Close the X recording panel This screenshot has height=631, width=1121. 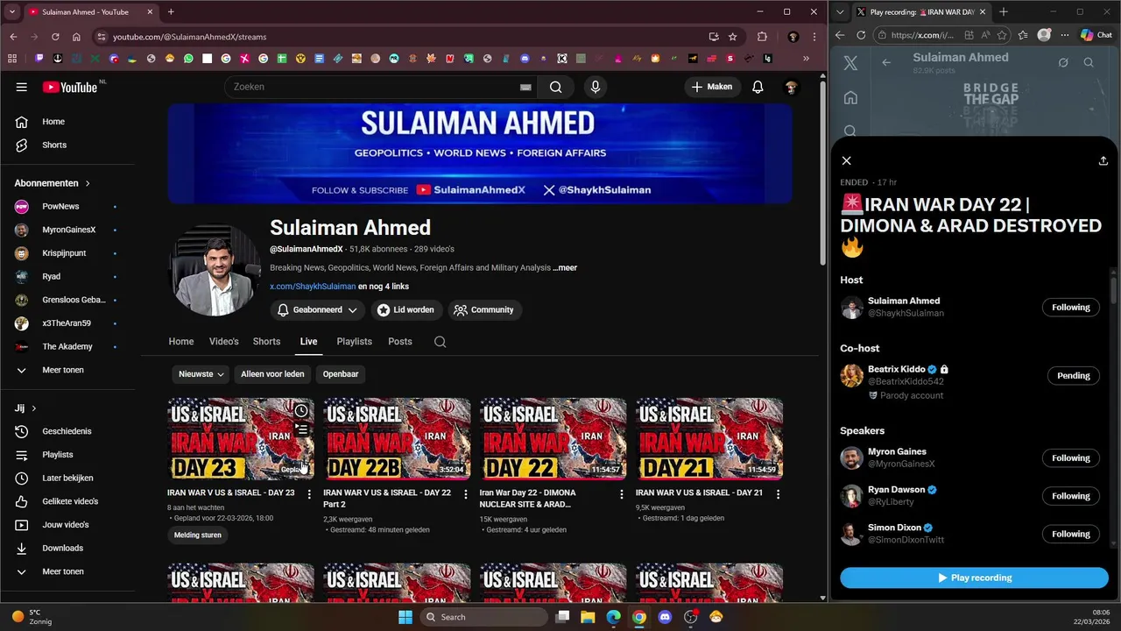[846, 161]
